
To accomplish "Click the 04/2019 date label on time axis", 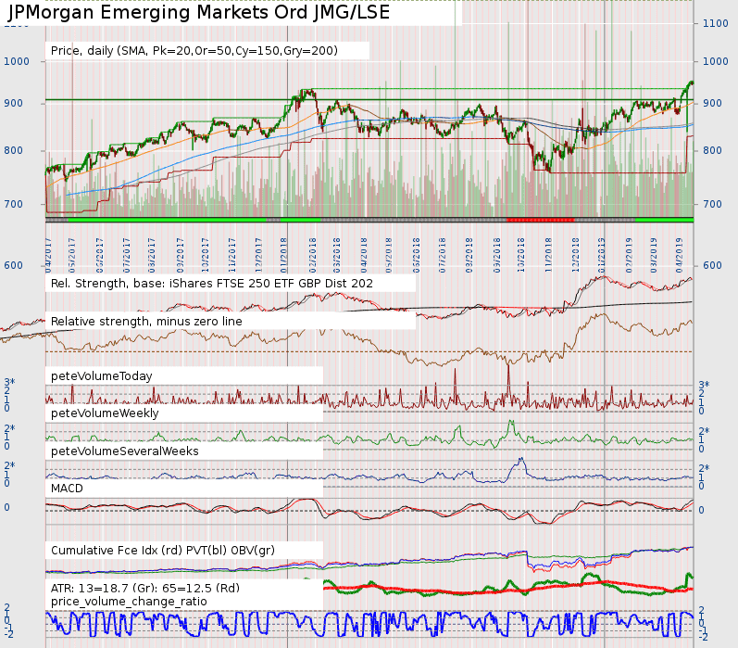I will coord(679,255).
